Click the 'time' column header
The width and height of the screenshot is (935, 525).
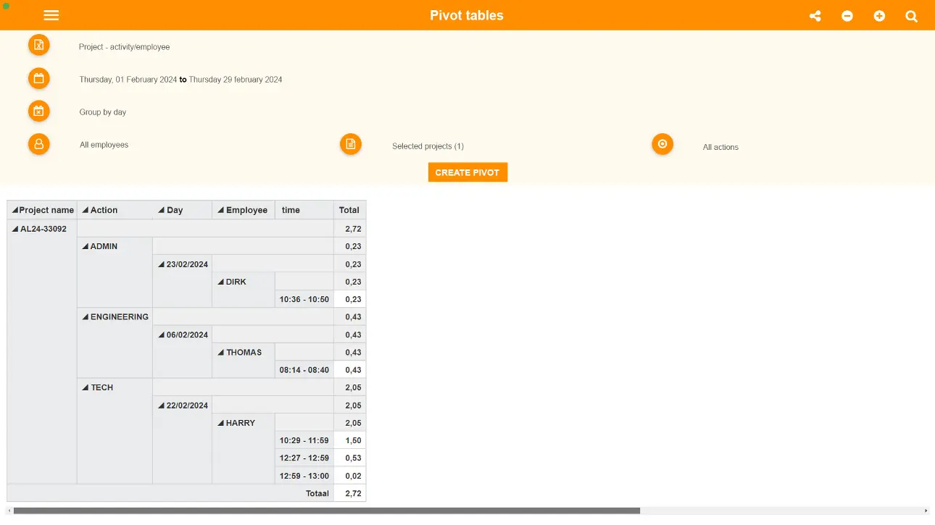click(304, 210)
